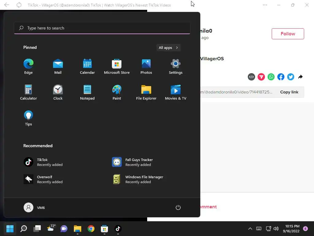Viewport: 314px width, 236px height.
Task: Refresh the TikTok app page
Action: click(19, 5)
